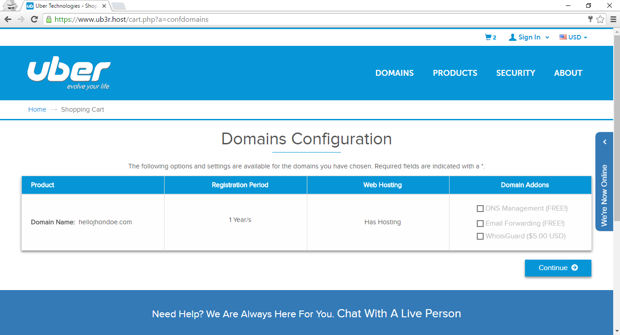Viewport: 620px width, 335px height.
Task: Open the SECURITY menu
Action: (x=515, y=73)
